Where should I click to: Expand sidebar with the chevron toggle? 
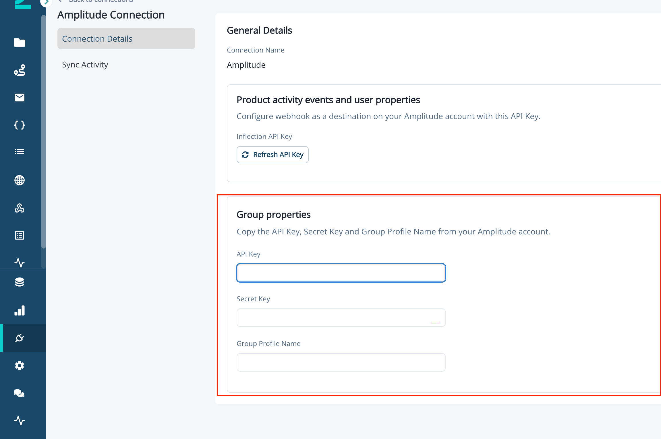pos(46,2)
